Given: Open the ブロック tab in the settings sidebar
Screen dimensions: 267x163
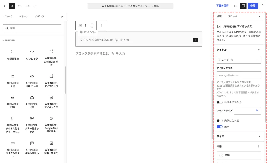Looking at the screenshot, I should click(232, 17).
